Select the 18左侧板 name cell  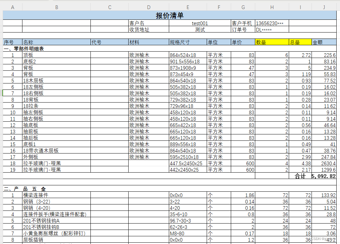click(x=56, y=87)
